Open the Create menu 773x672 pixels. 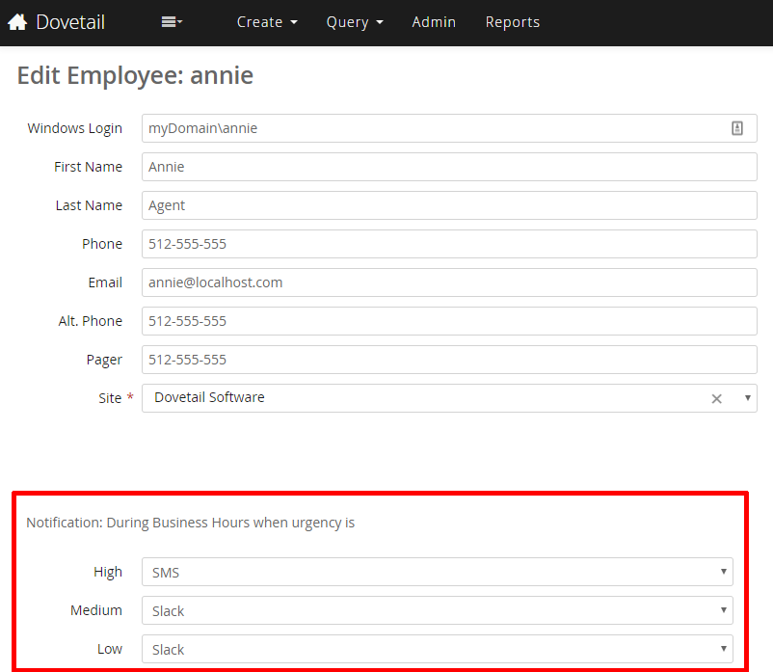(x=267, y=22)
